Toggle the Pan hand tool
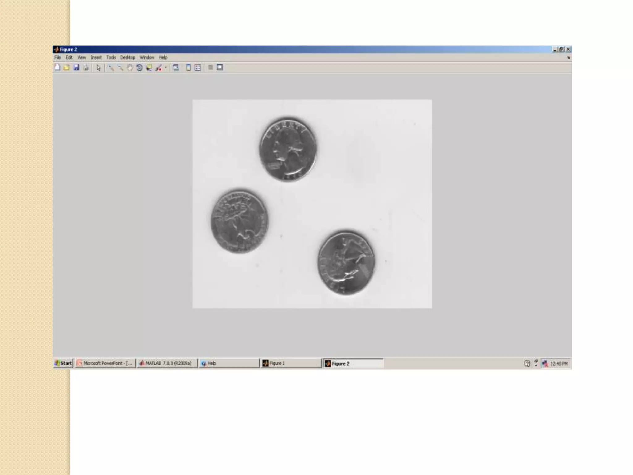Viewport: 633px width, 475px height. click(x=130, y=68)
